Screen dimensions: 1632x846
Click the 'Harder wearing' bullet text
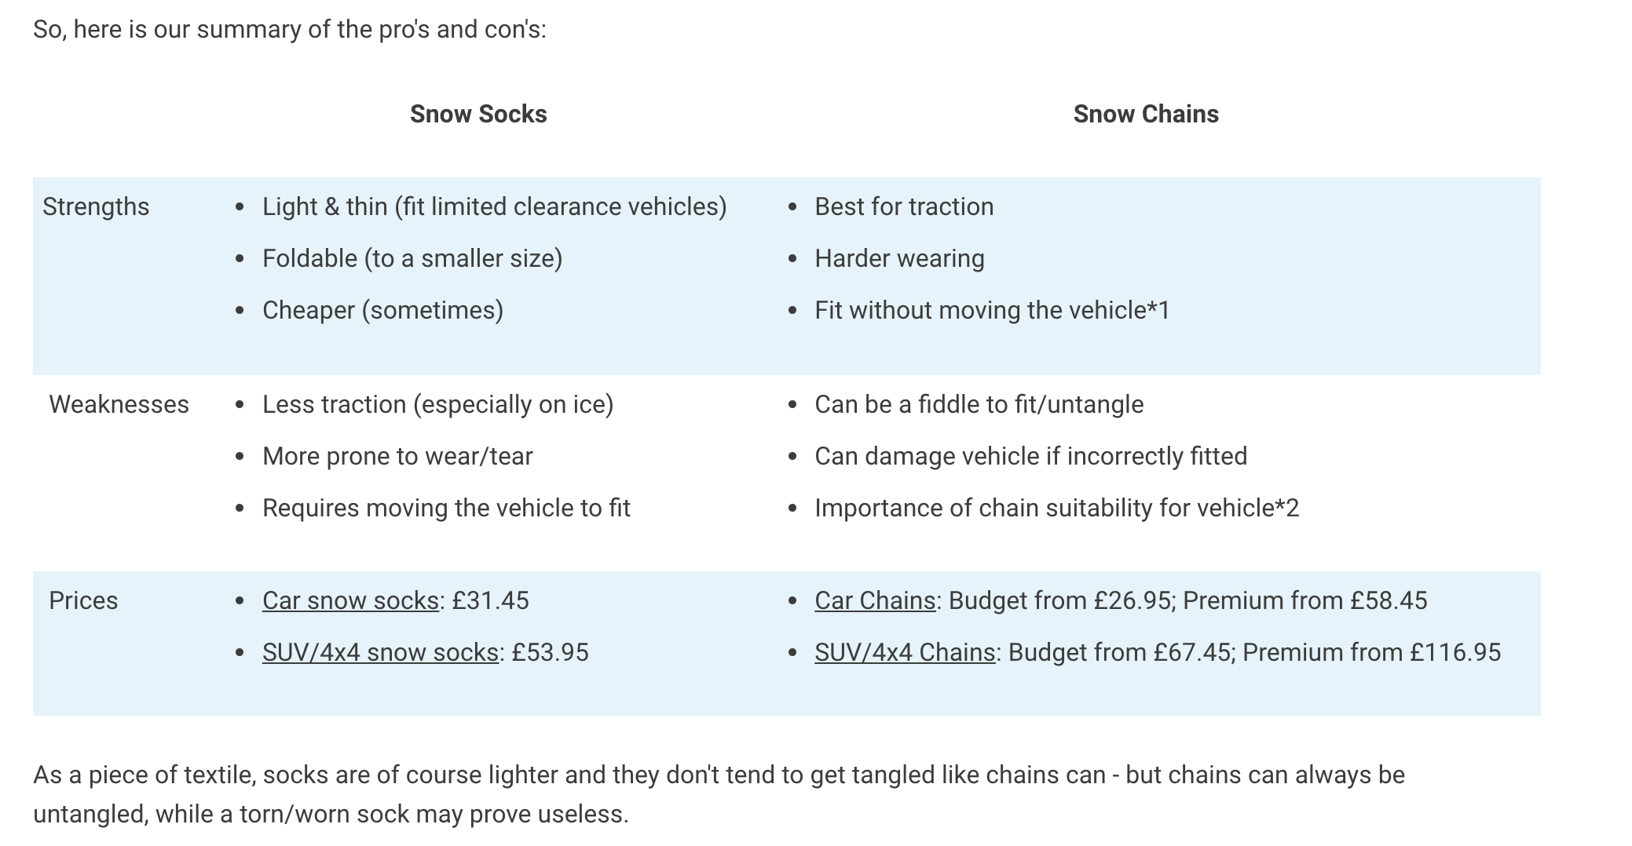point(899,258)
